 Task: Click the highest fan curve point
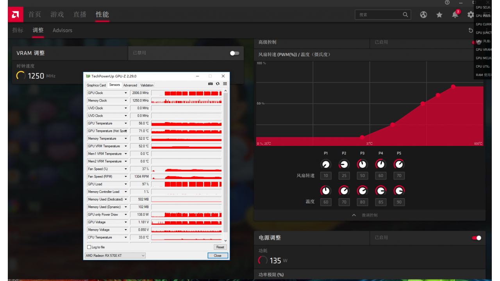point(453,87)
